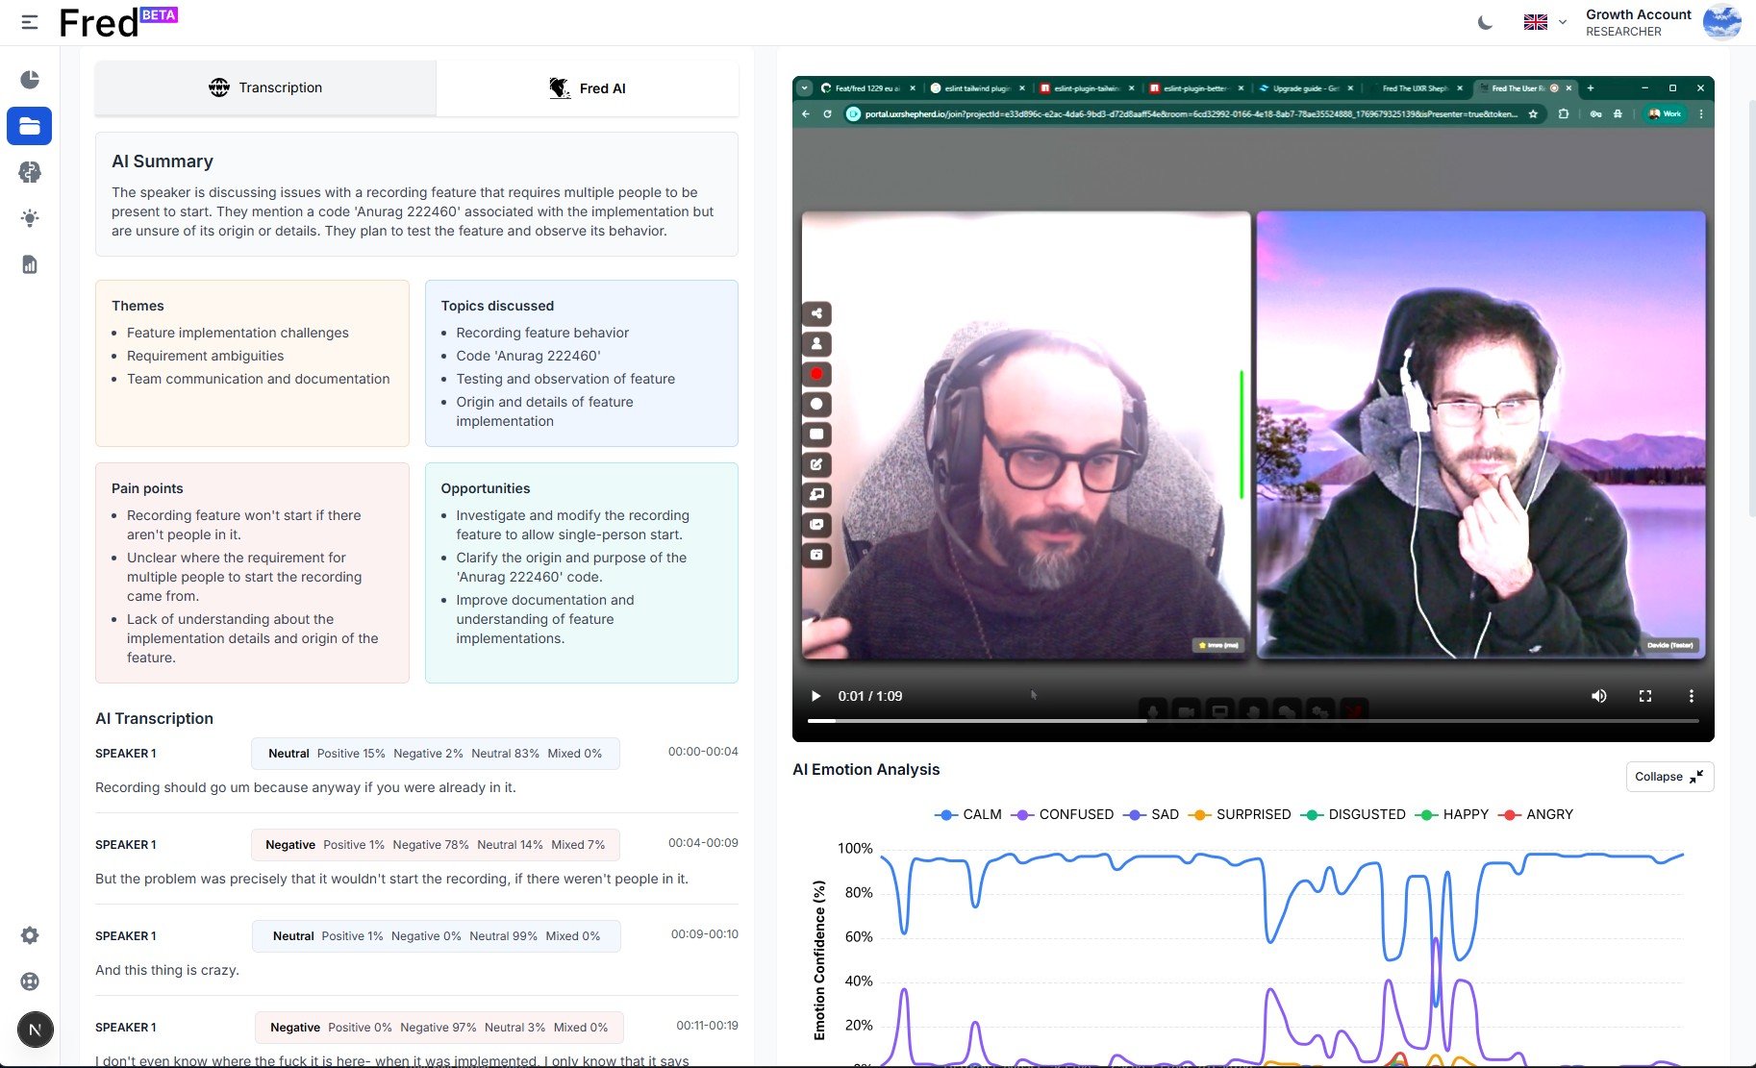The width and height of the screenshot is (1756, 1068).
Task: Click sentiment badge showing Neutral 99%
Action: pos(437,936)
